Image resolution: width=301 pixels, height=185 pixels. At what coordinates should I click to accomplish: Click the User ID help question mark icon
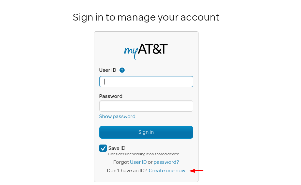[122, 70]
